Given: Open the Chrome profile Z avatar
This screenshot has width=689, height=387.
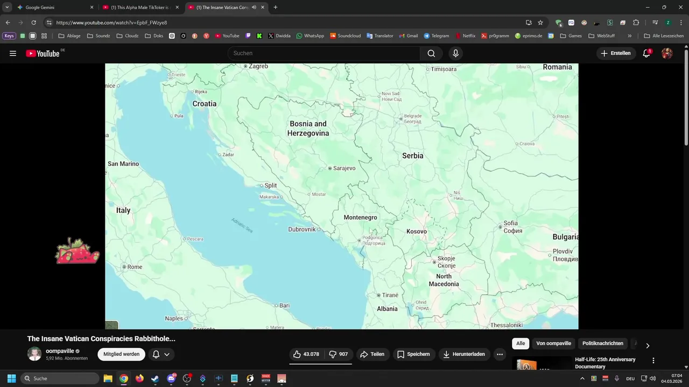Looking at the screenshot, I should pos(668,23).
